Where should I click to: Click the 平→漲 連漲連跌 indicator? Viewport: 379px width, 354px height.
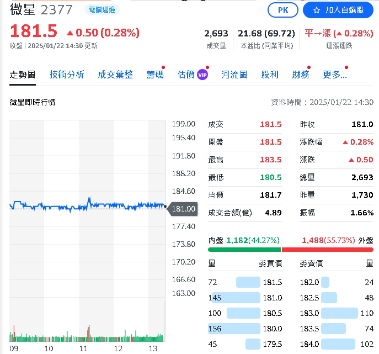click(339, 33)
